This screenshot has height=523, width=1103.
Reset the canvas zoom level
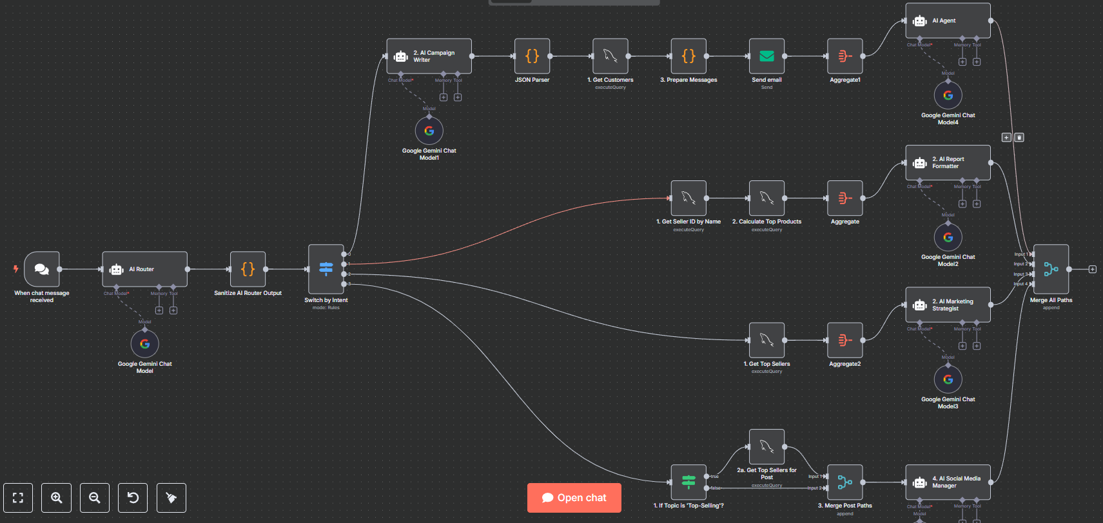click(x=133, y=498)
